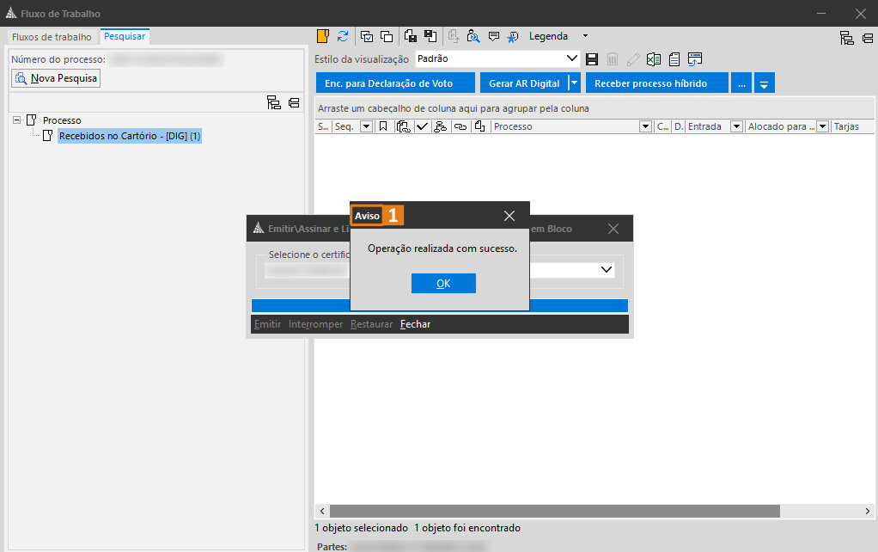This screenshot has height=552, width=878.
Task: Click the window with arrow layout icon
Action: tap(695, 58)
